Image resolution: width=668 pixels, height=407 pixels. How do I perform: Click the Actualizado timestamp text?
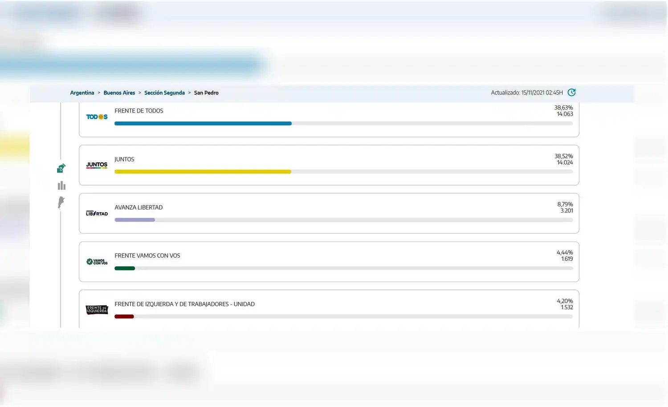click(x=527, y=93)
